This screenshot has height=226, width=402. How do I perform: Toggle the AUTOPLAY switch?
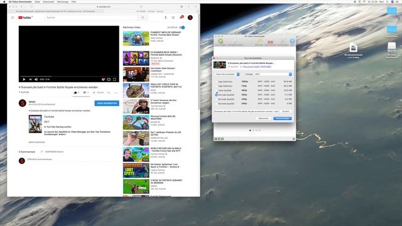[182, 28]
